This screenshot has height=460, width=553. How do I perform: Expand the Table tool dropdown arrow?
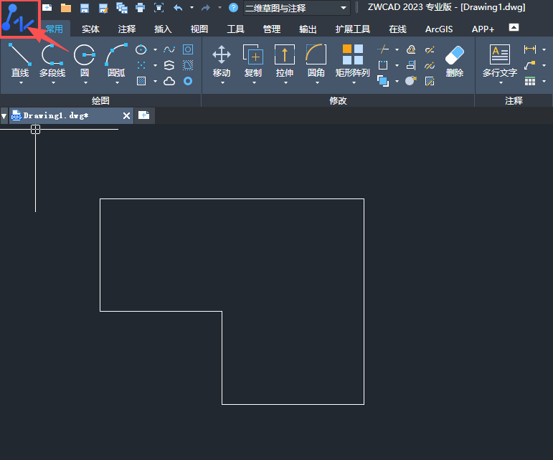544,82
